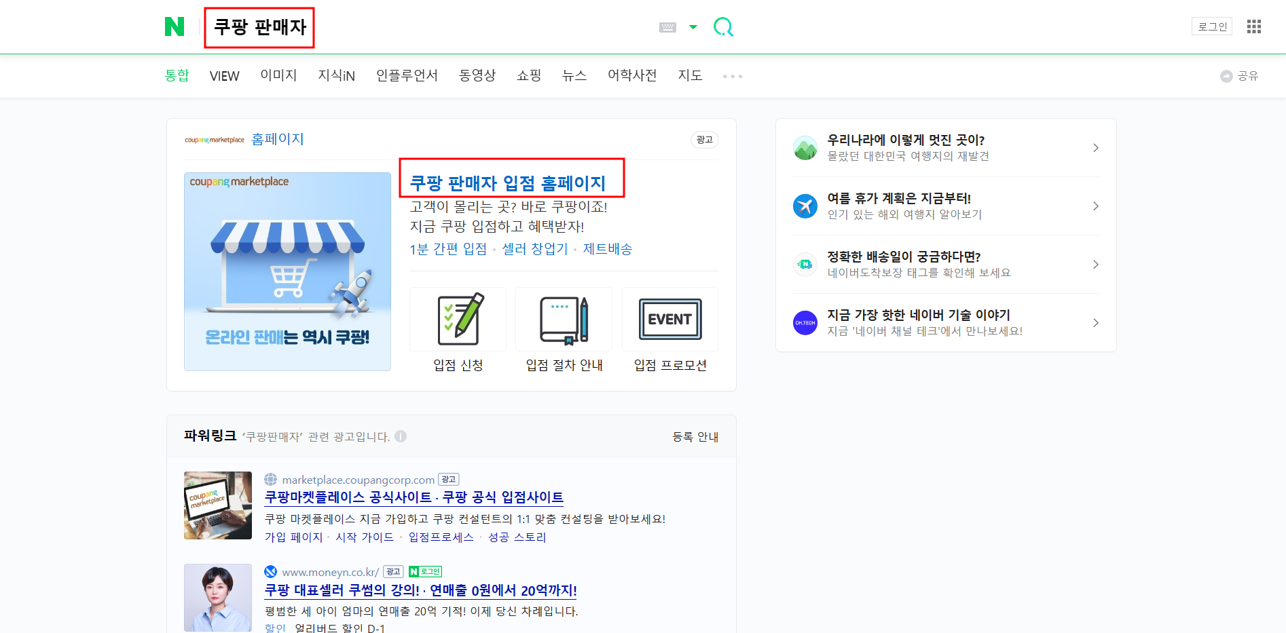Click the coupang marketplace small logo

[215, 140]
